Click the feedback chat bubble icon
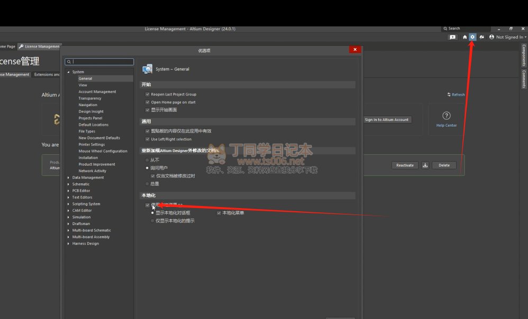The width and height of the screenshot is (528, 319). (x=452, y=37)
